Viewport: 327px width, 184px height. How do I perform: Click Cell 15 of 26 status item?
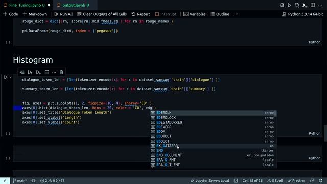pos(252,180)
